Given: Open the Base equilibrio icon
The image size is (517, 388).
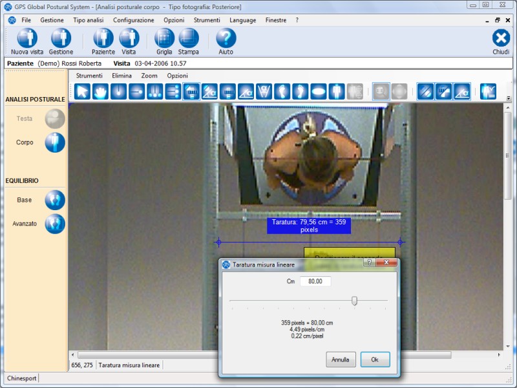Looking at the screenshot, I should pyautogui.click(x=55, y=200).
